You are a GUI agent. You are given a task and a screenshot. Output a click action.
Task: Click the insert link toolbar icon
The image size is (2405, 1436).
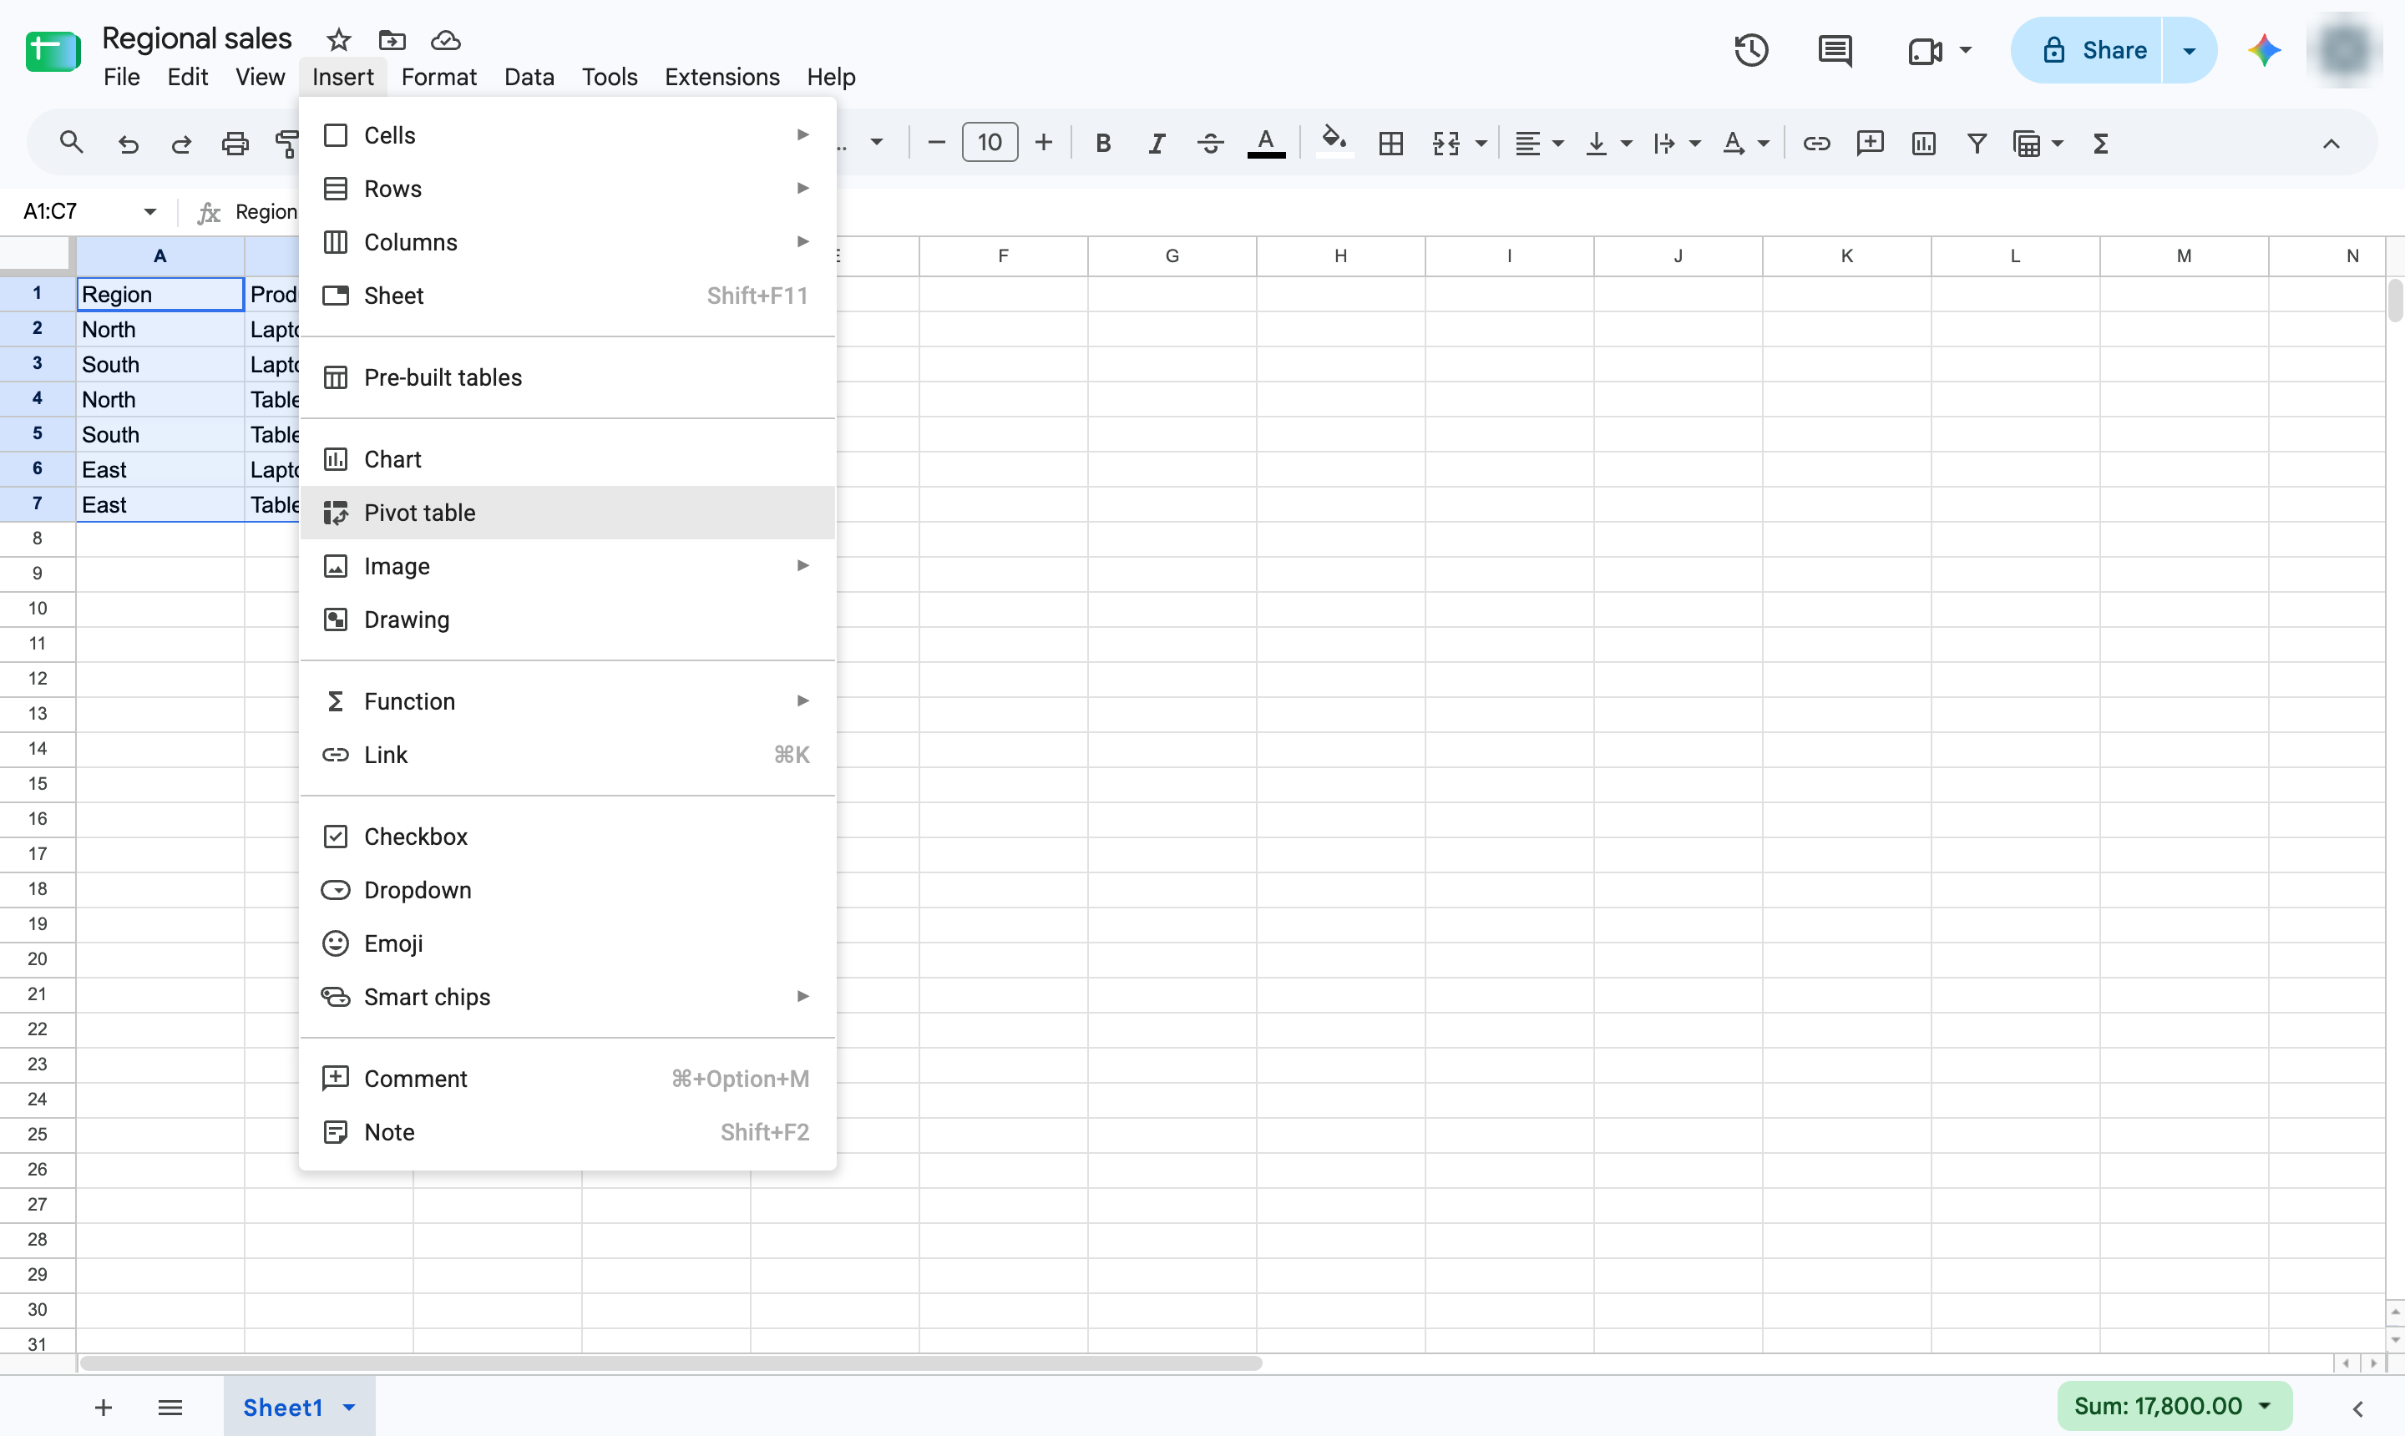[1815, 144]
